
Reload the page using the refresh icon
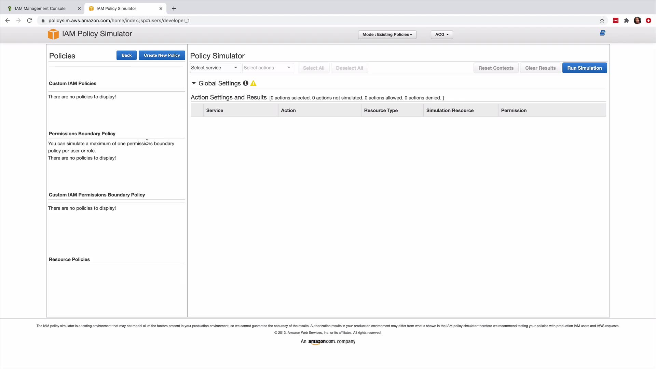pyautogui.click(x=29, y=20)
